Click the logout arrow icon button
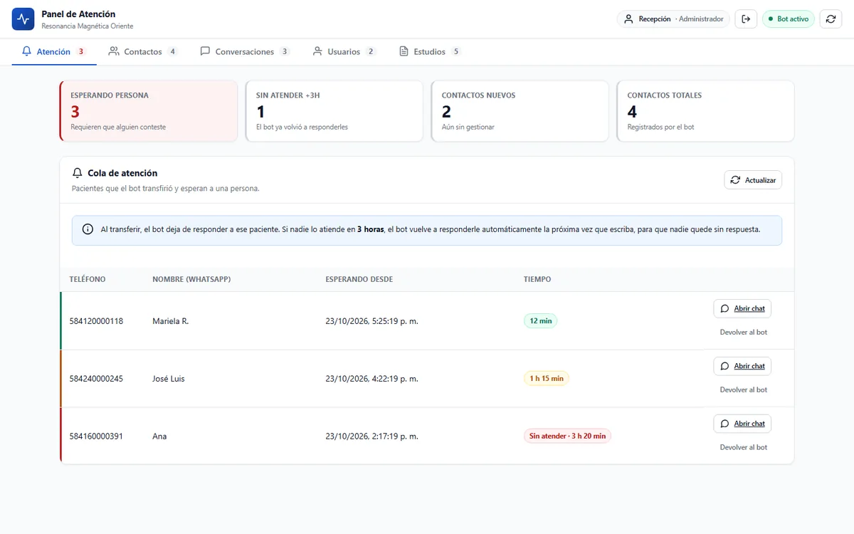The width and height of the screenshot is (854, 534). point(746,19)
